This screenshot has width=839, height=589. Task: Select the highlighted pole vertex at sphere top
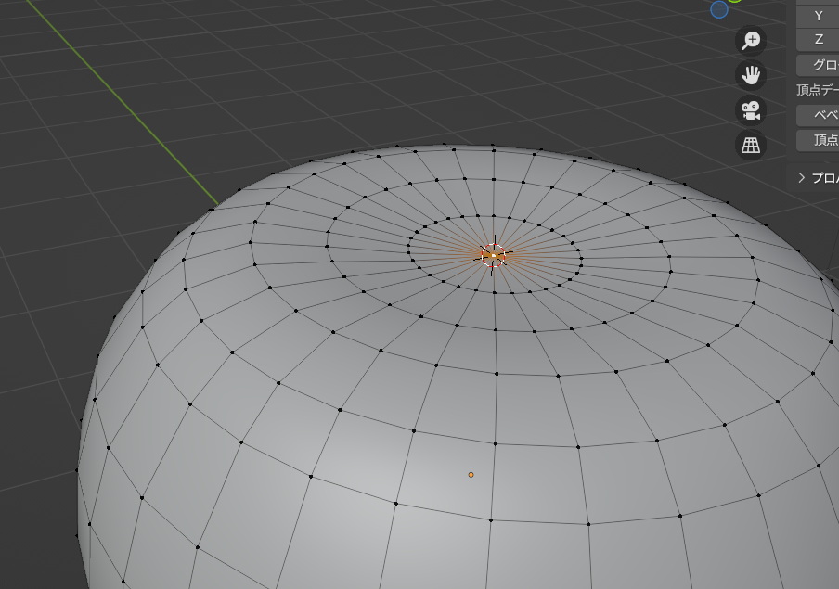(x=494, y=255)
